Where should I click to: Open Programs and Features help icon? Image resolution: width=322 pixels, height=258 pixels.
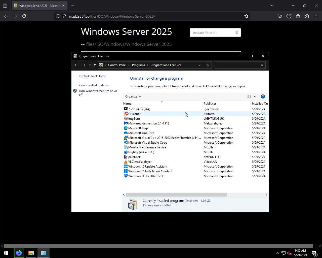pos(263,96)
